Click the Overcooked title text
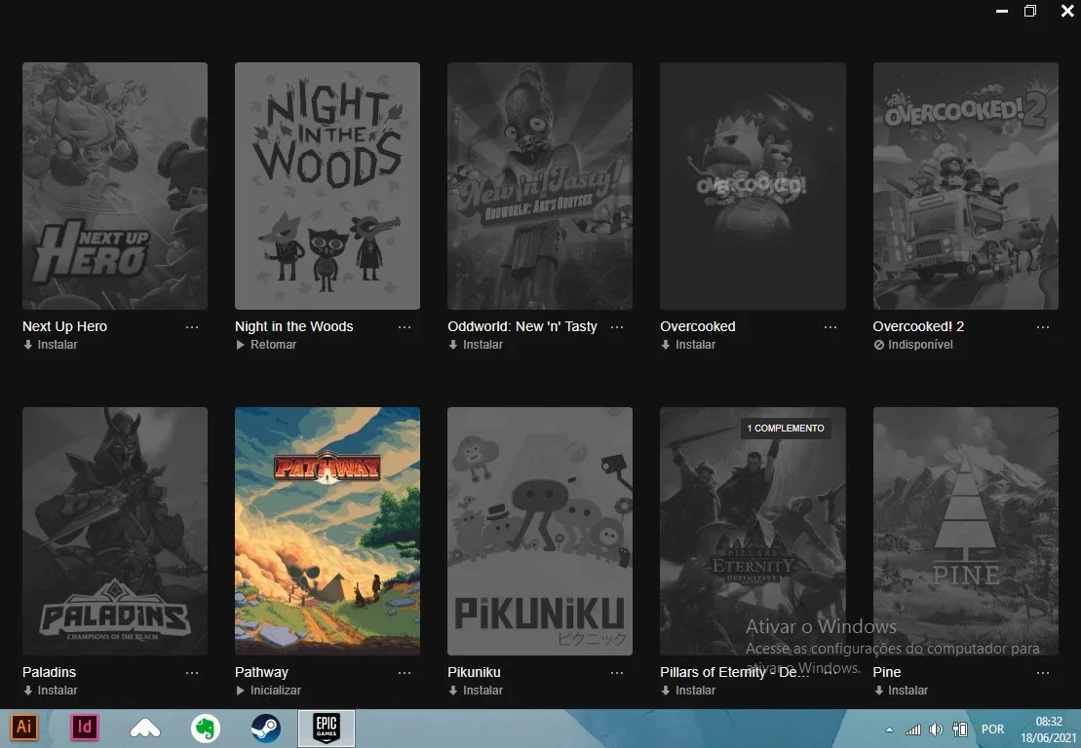Image resolution: width=1081 pixels, height=748 pixels. tap(698, 326)
